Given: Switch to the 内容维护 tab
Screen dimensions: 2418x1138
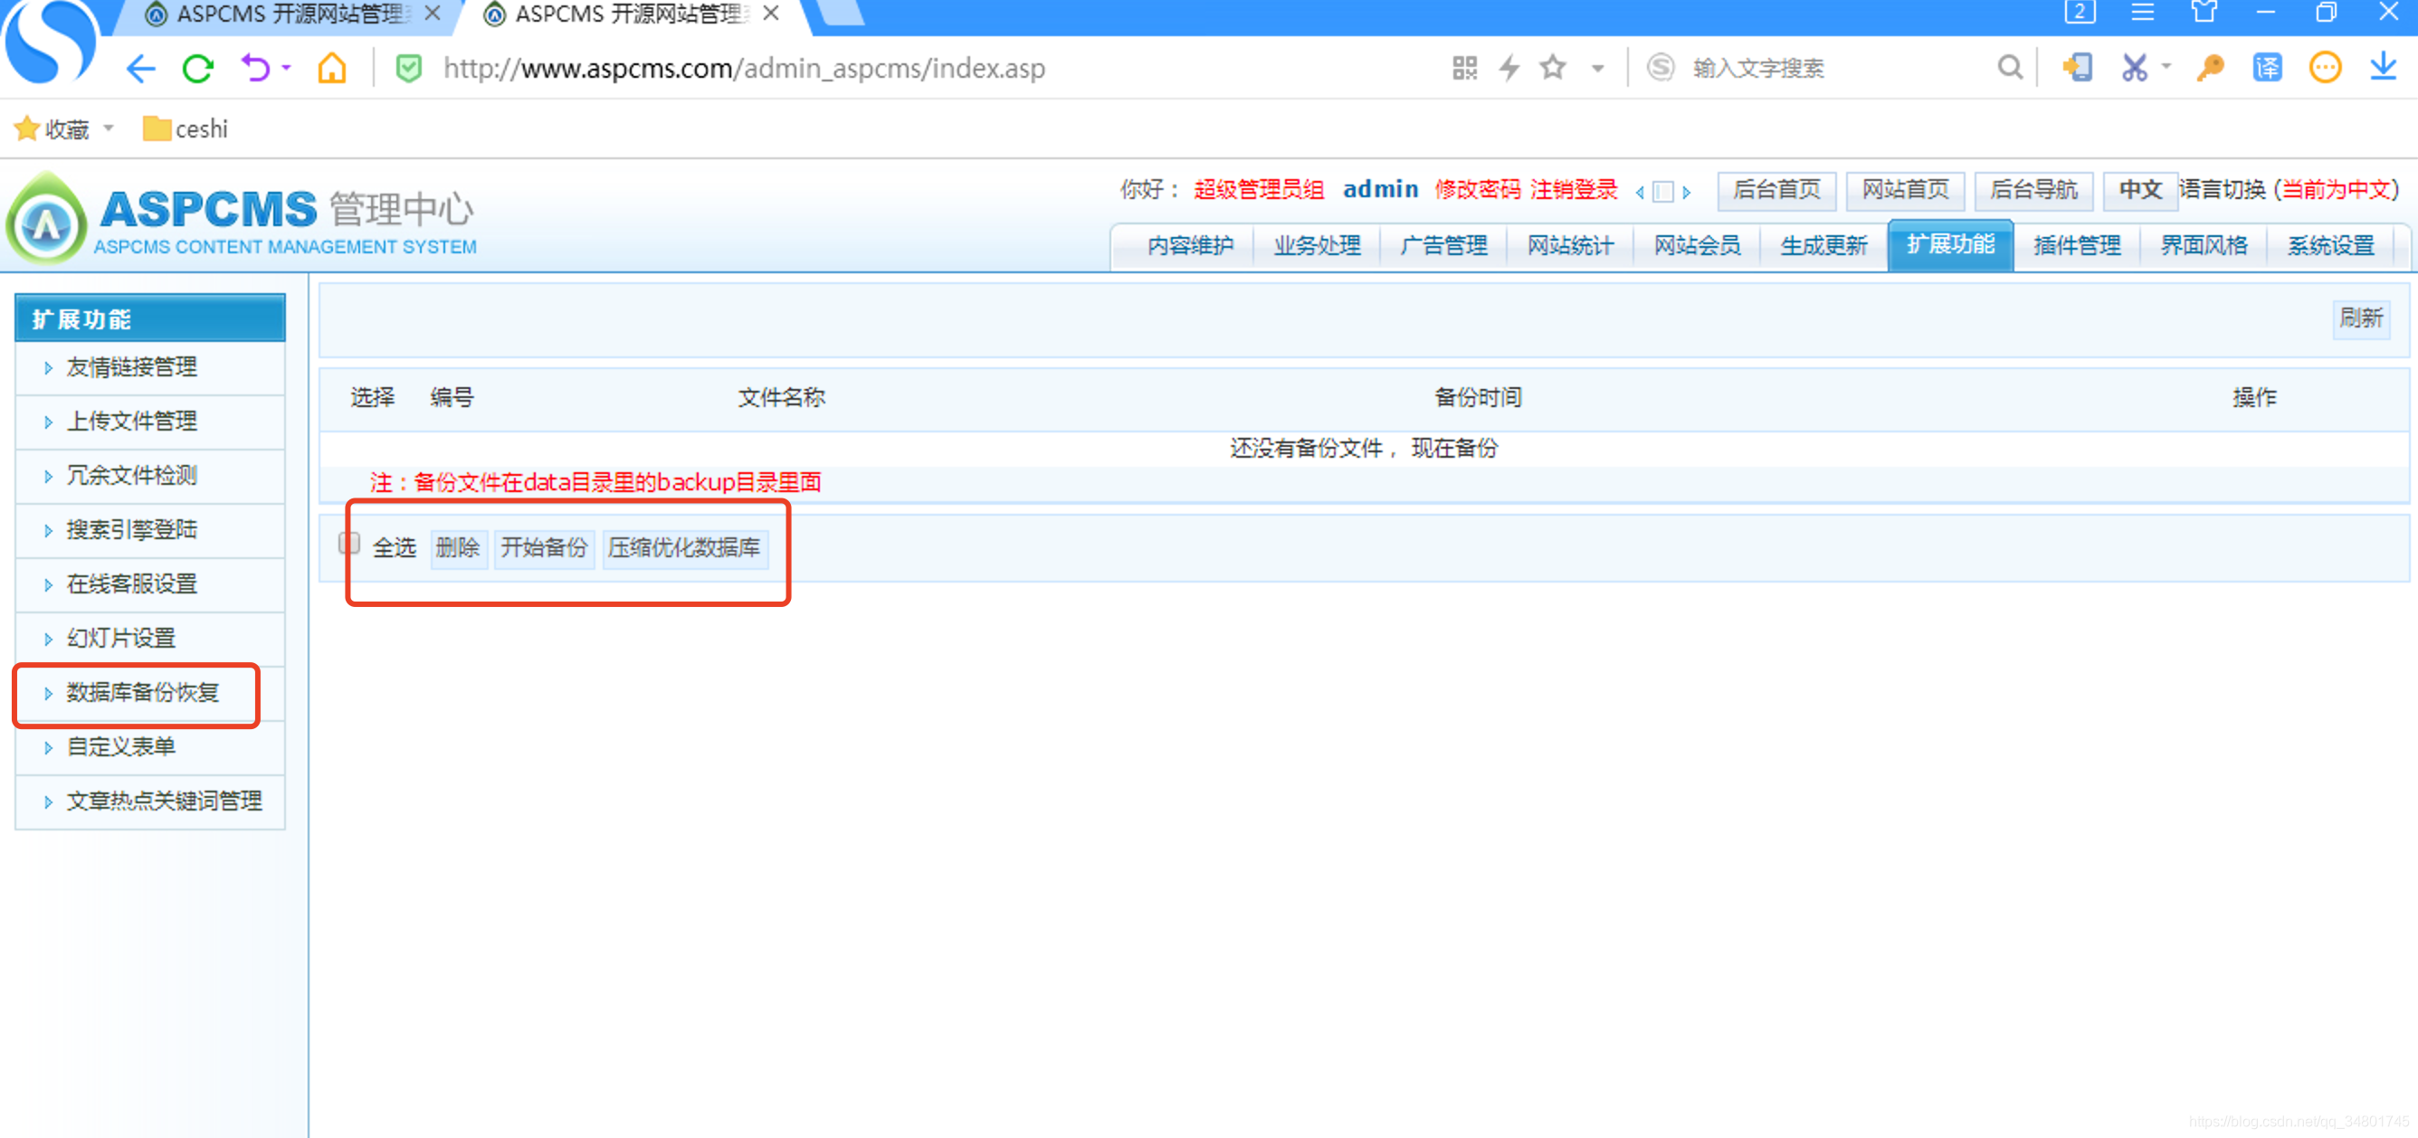Looking at the screenshot, I should tap(1190, 246).
